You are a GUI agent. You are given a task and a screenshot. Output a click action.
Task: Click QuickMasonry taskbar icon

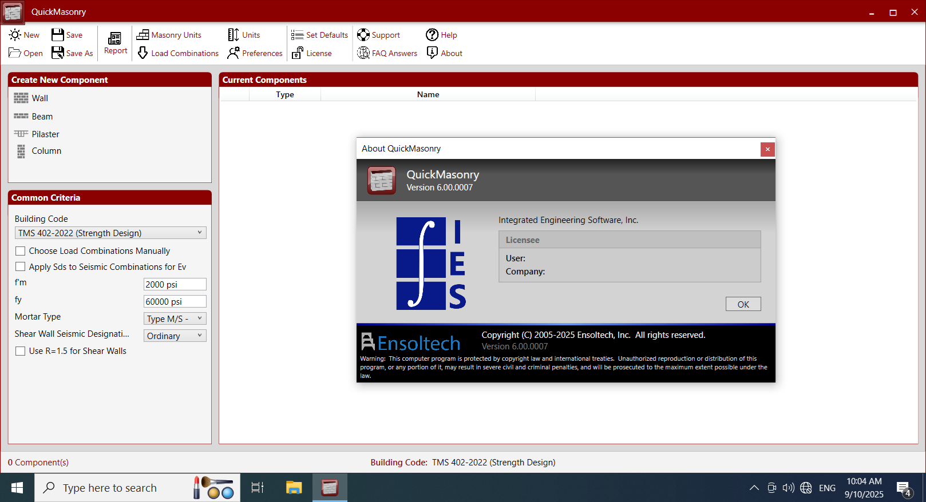point(330,488)
